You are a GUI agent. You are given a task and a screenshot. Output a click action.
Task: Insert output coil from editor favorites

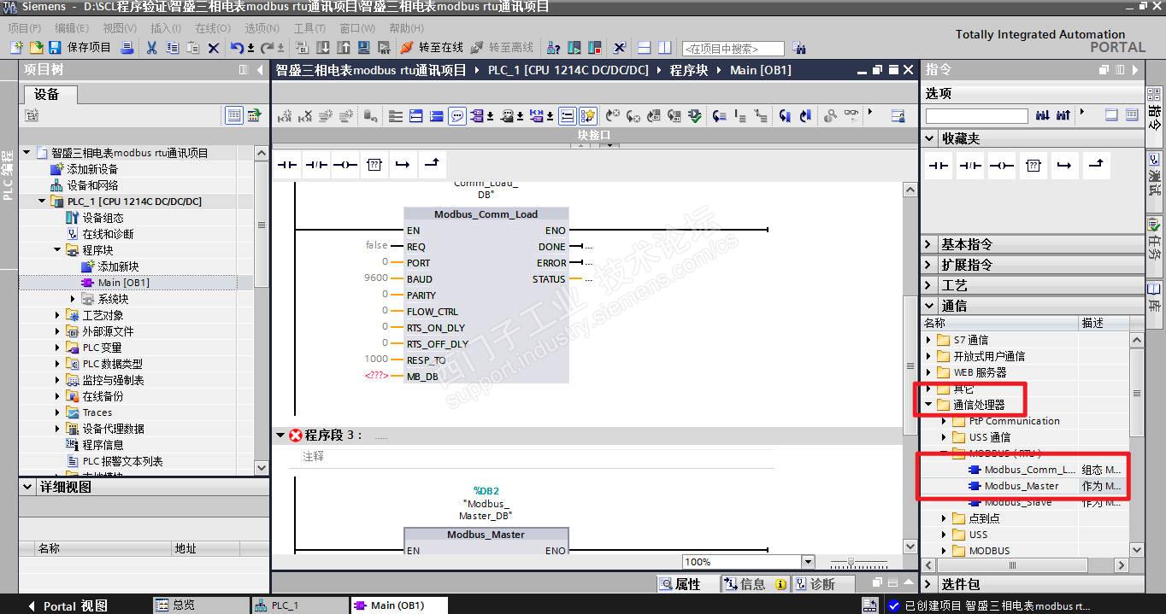345,165
